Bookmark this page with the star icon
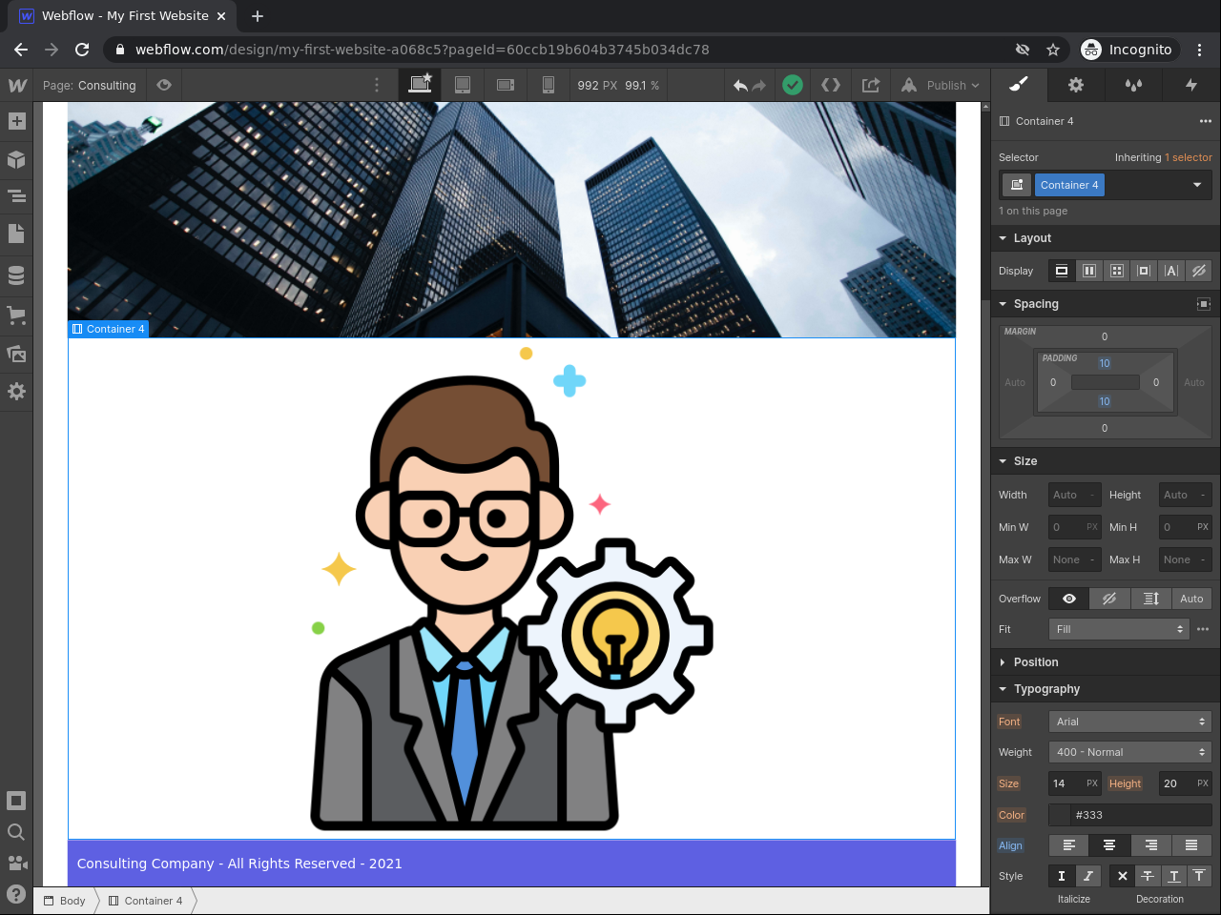 tap(1053, 50)
